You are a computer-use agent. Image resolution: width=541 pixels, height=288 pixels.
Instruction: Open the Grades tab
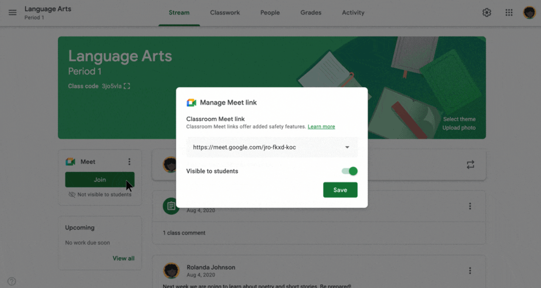311,12
